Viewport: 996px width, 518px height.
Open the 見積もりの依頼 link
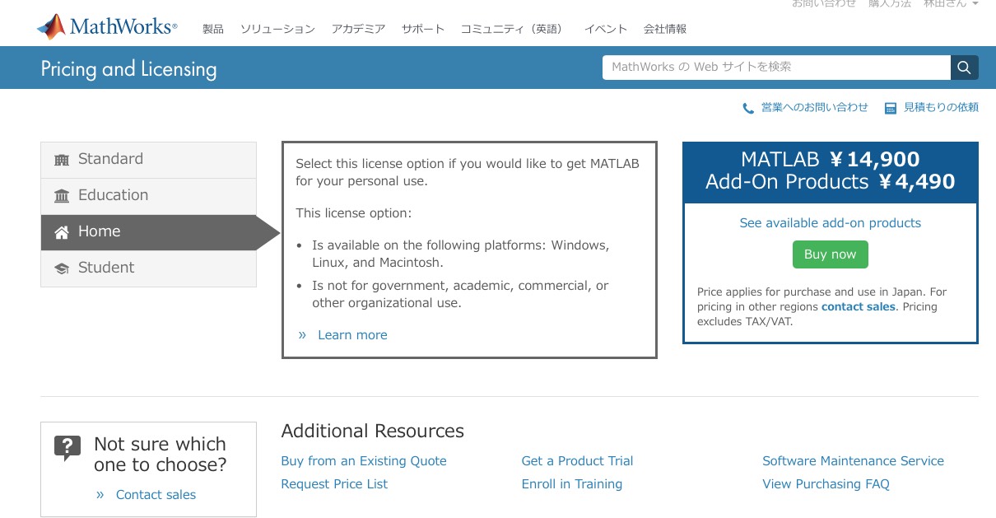coord(941,108)
